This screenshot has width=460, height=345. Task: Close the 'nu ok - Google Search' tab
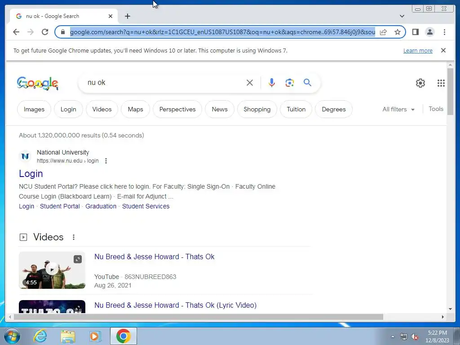(x=111, y=16)
